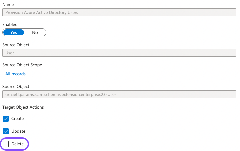Uncheck the Update checkbox
The image size is (240, 151).
(x=6, y=131)
